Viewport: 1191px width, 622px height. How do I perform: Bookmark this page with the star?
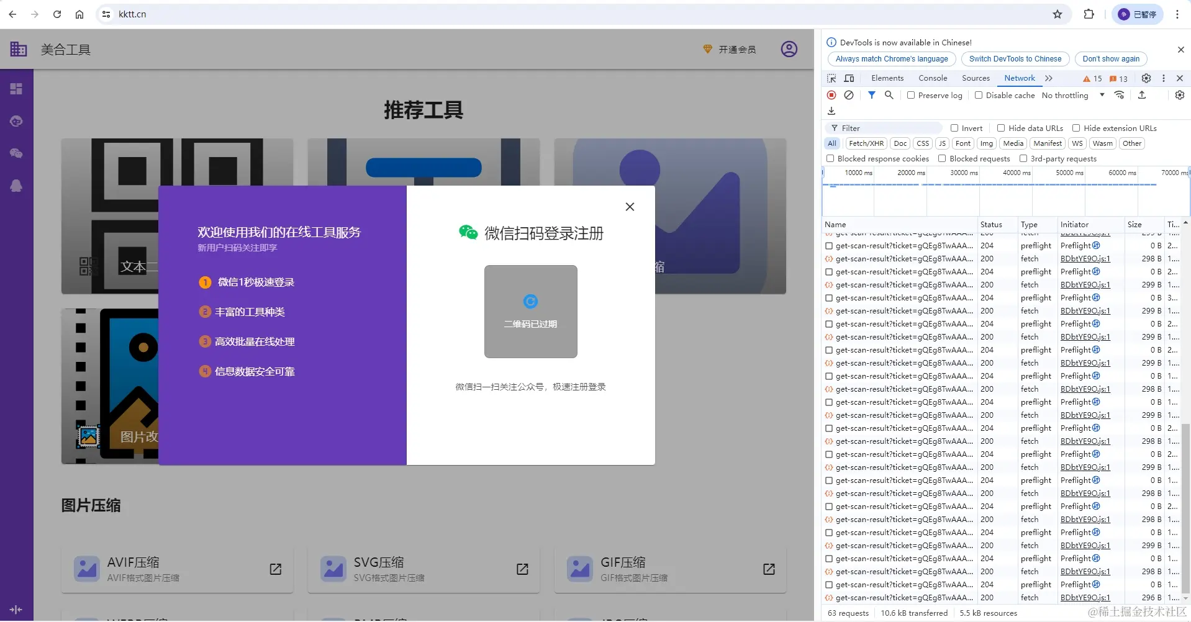[1057, 14]
